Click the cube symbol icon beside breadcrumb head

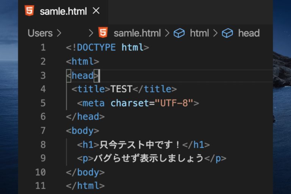point(227,33)
